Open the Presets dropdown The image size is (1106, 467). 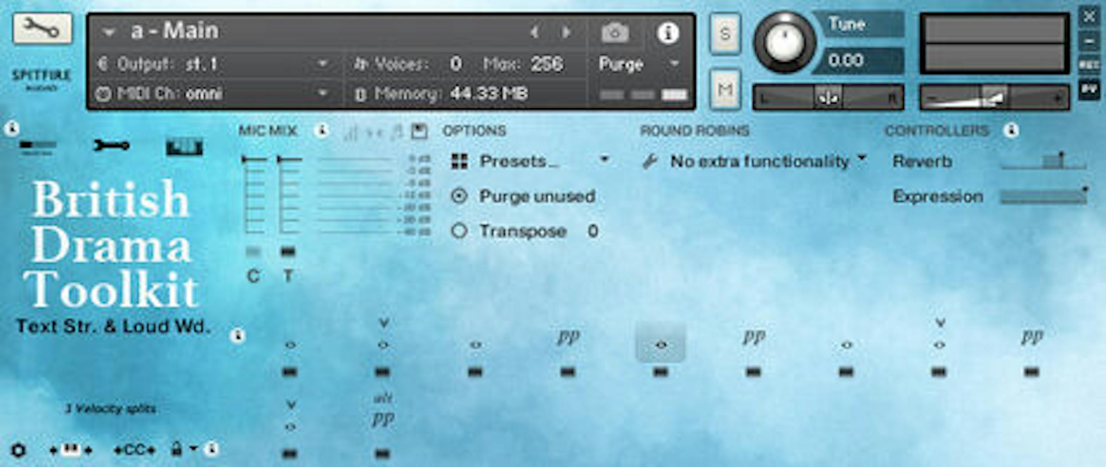(604, 160)
